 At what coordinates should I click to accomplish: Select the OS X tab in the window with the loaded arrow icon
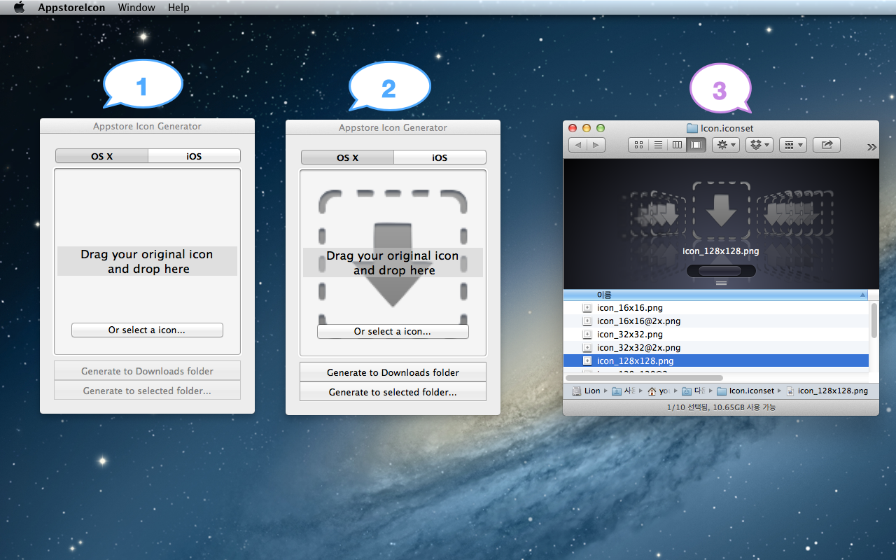point(347,157)
